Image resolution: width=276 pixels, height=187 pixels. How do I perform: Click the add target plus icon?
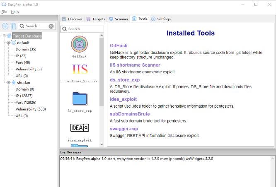pyautogui.click(x=5, y=26)
